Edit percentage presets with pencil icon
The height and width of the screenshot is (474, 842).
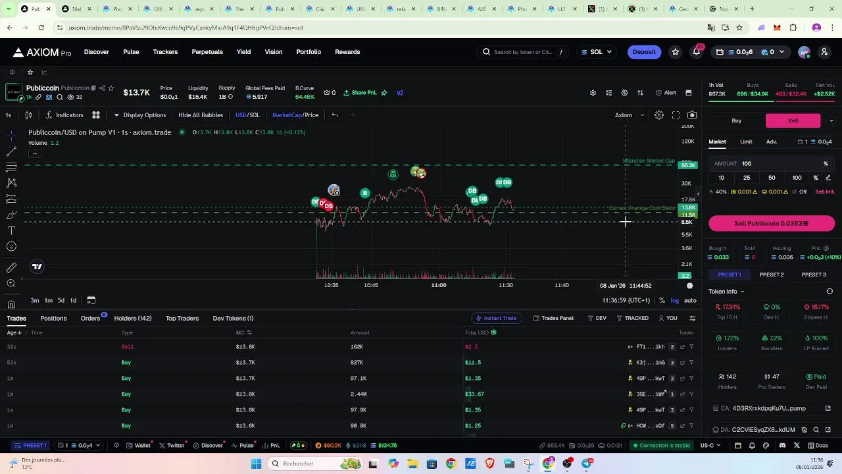point(828,178)
